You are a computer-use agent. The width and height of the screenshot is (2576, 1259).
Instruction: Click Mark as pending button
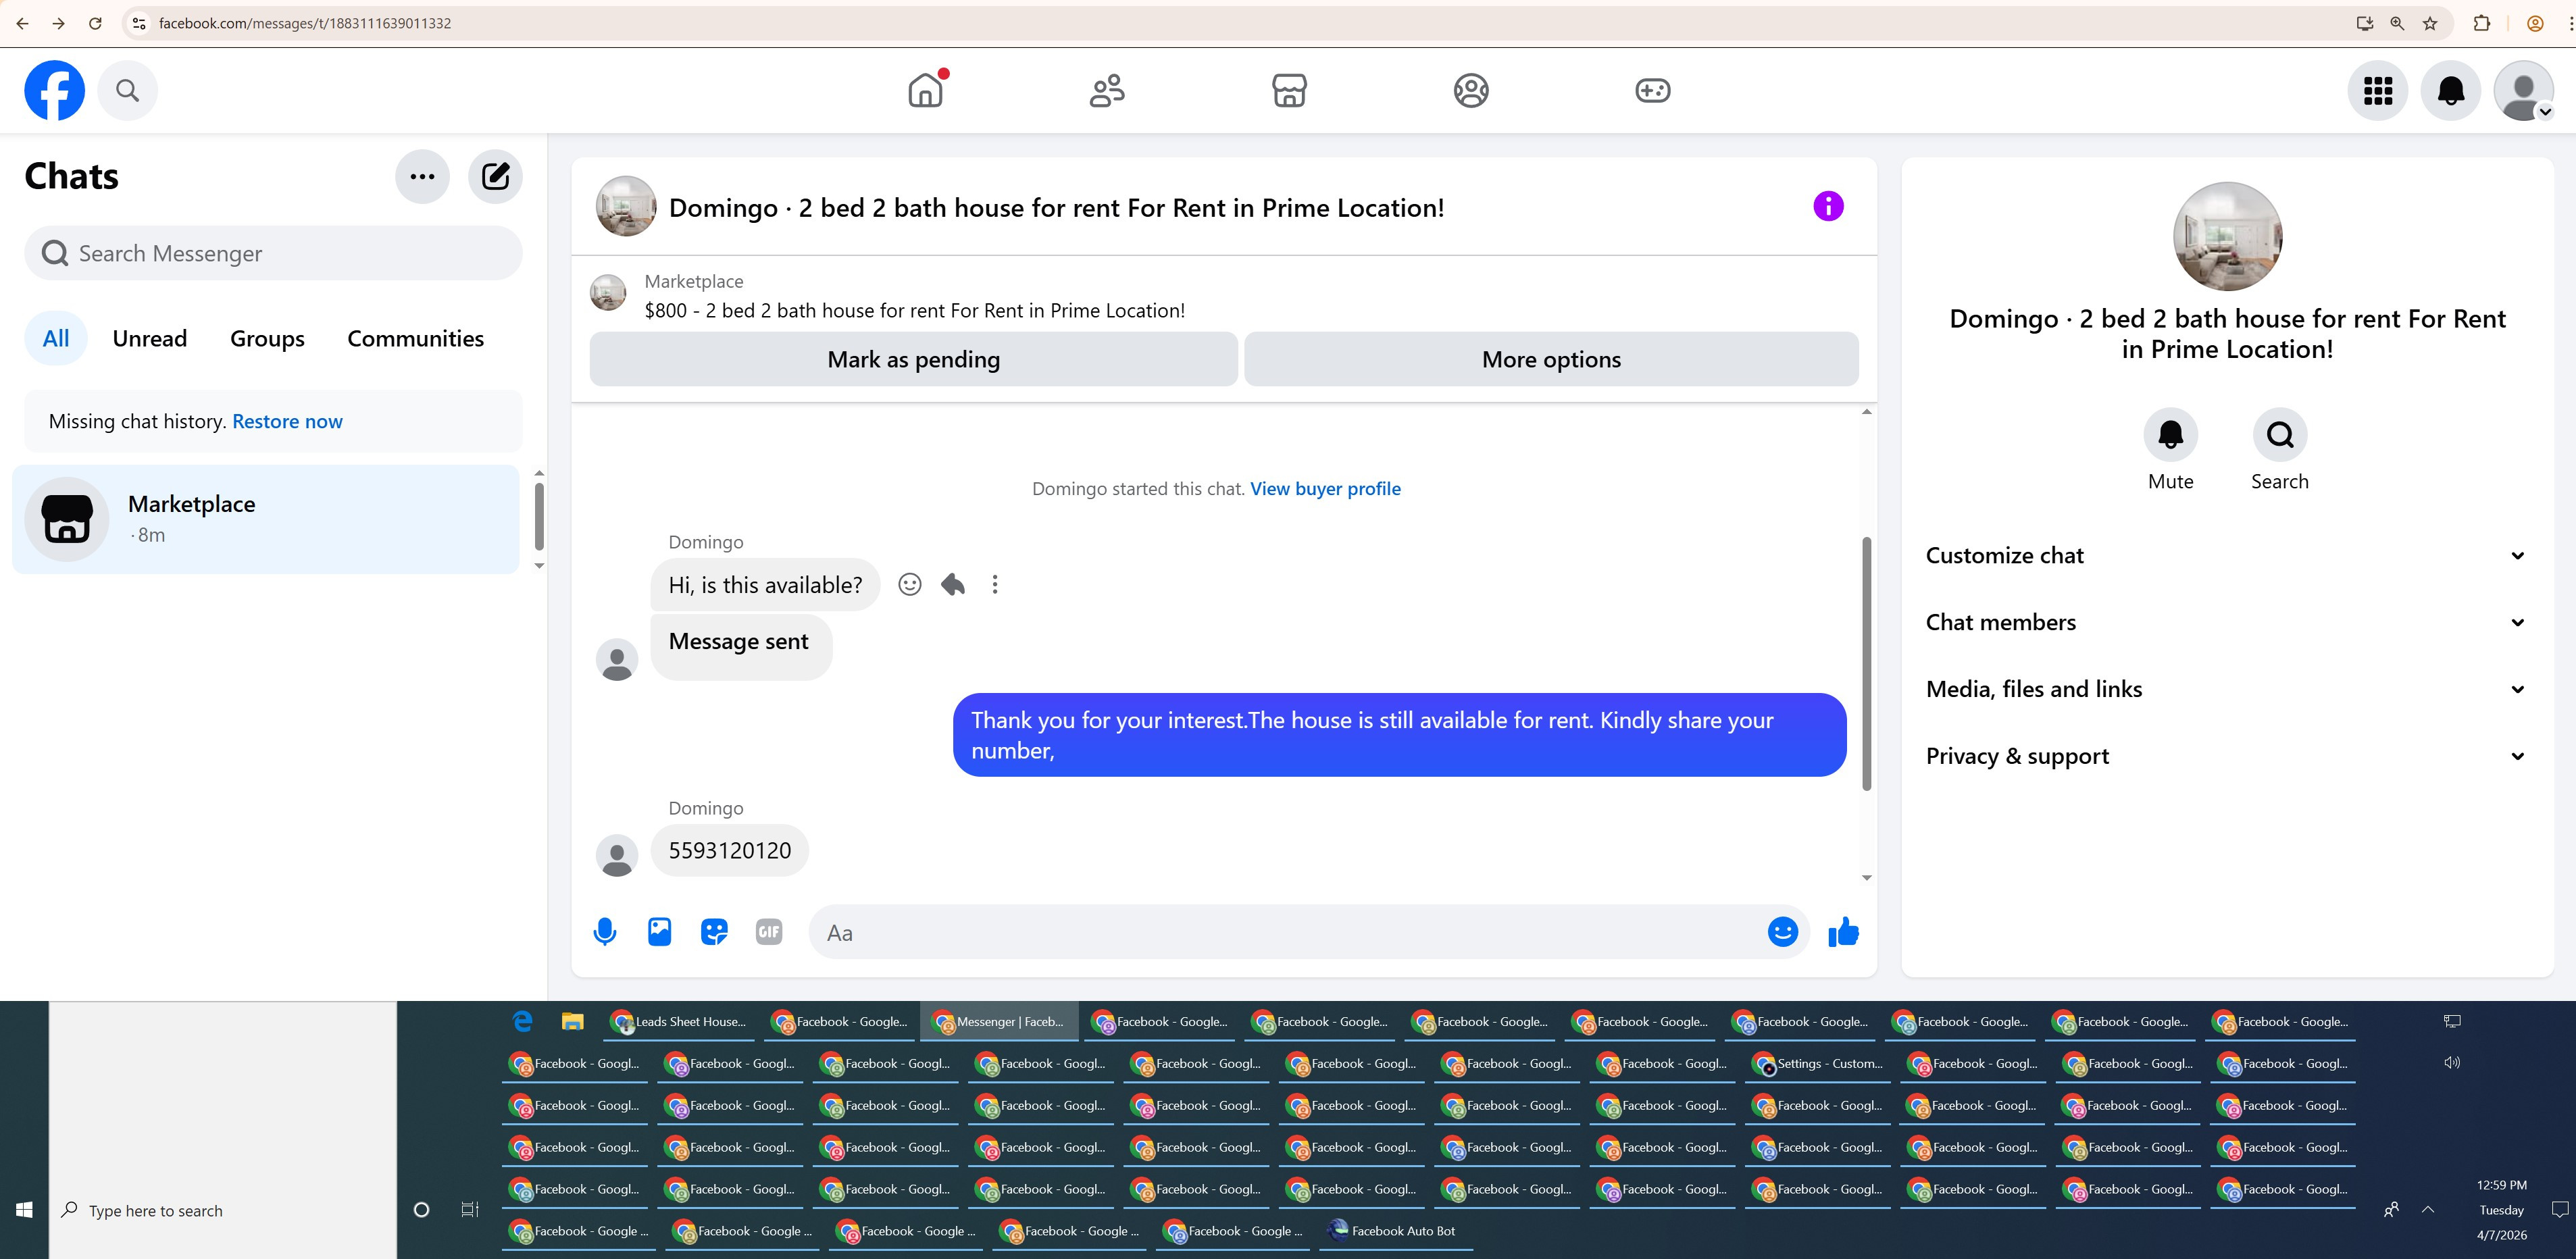[x=913, y=359]
